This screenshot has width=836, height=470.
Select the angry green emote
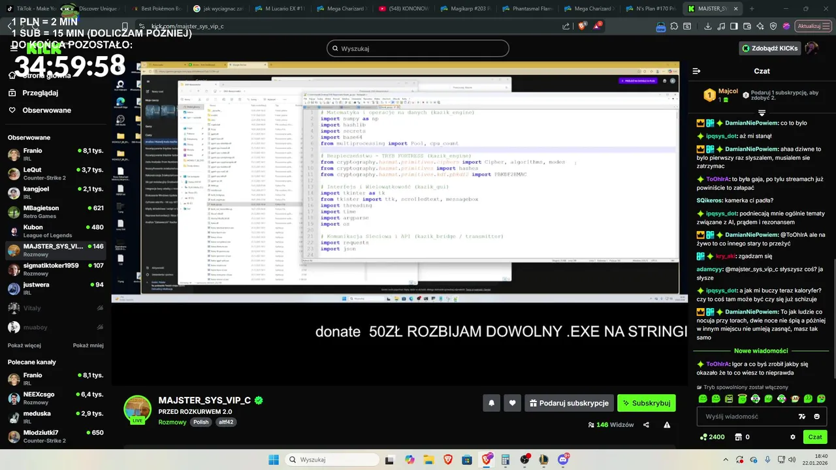[x=729, y=399]
